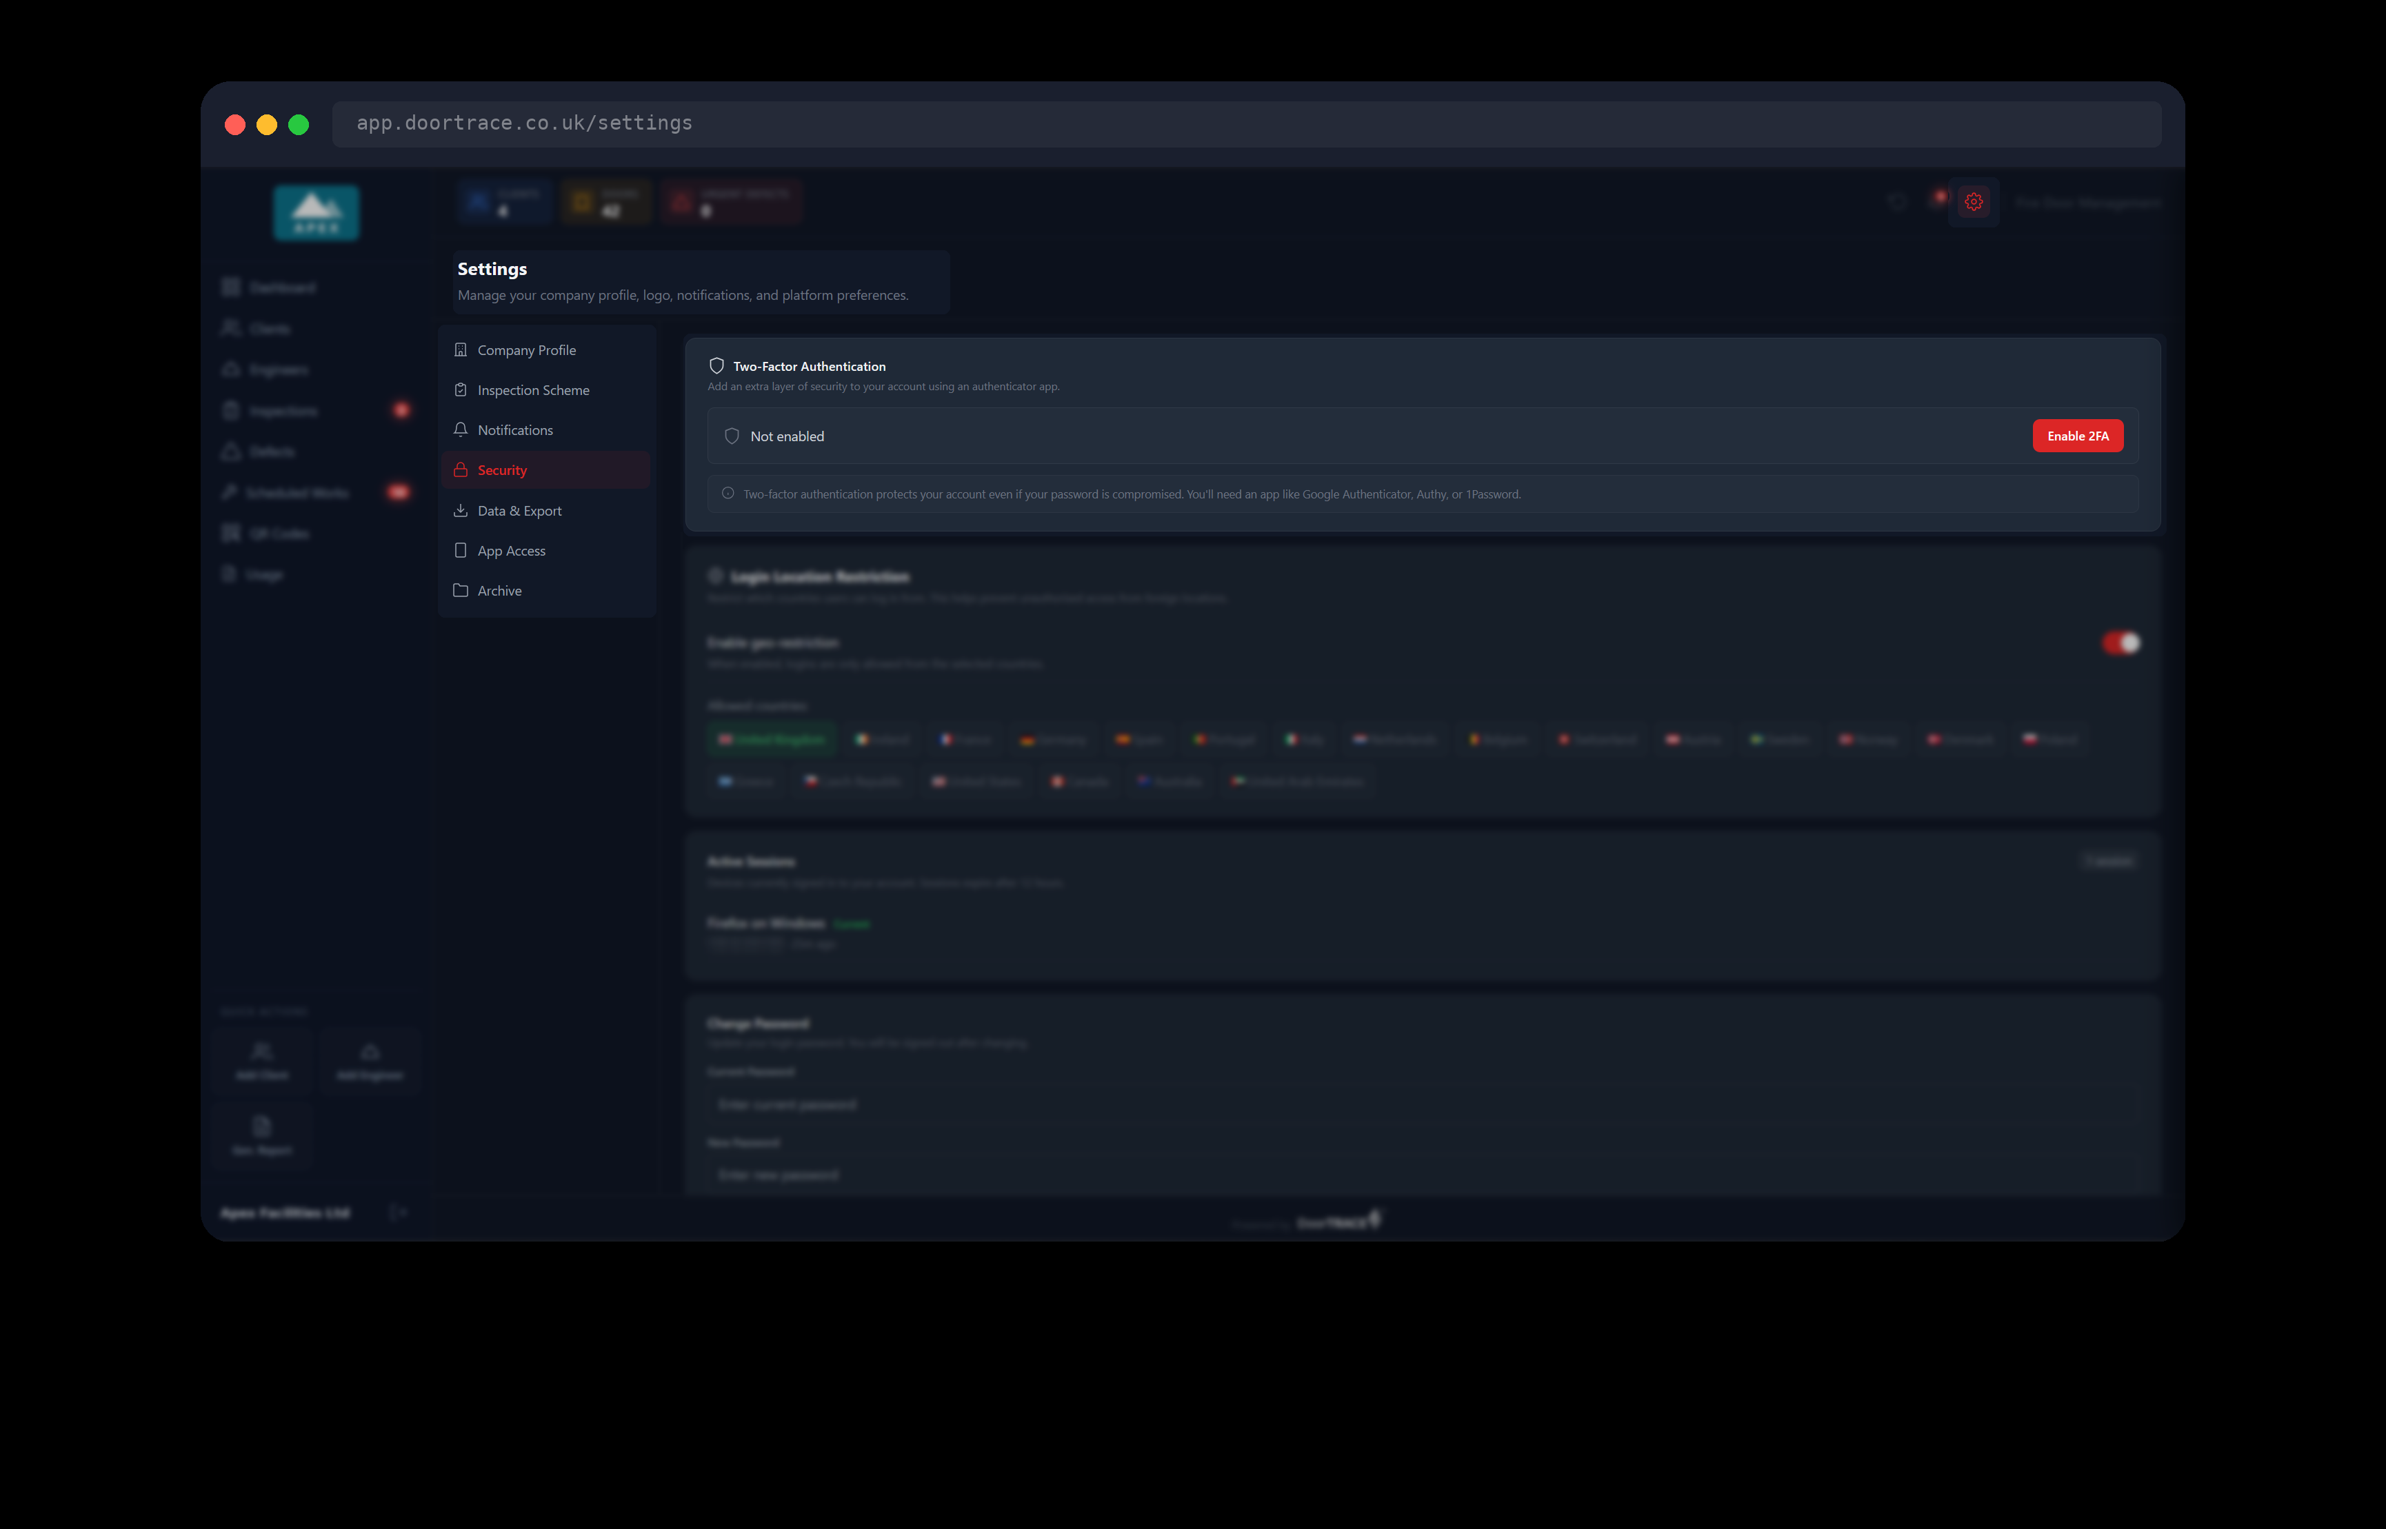Toggle the blurred geo-restriction switch

click(2120, 642)
